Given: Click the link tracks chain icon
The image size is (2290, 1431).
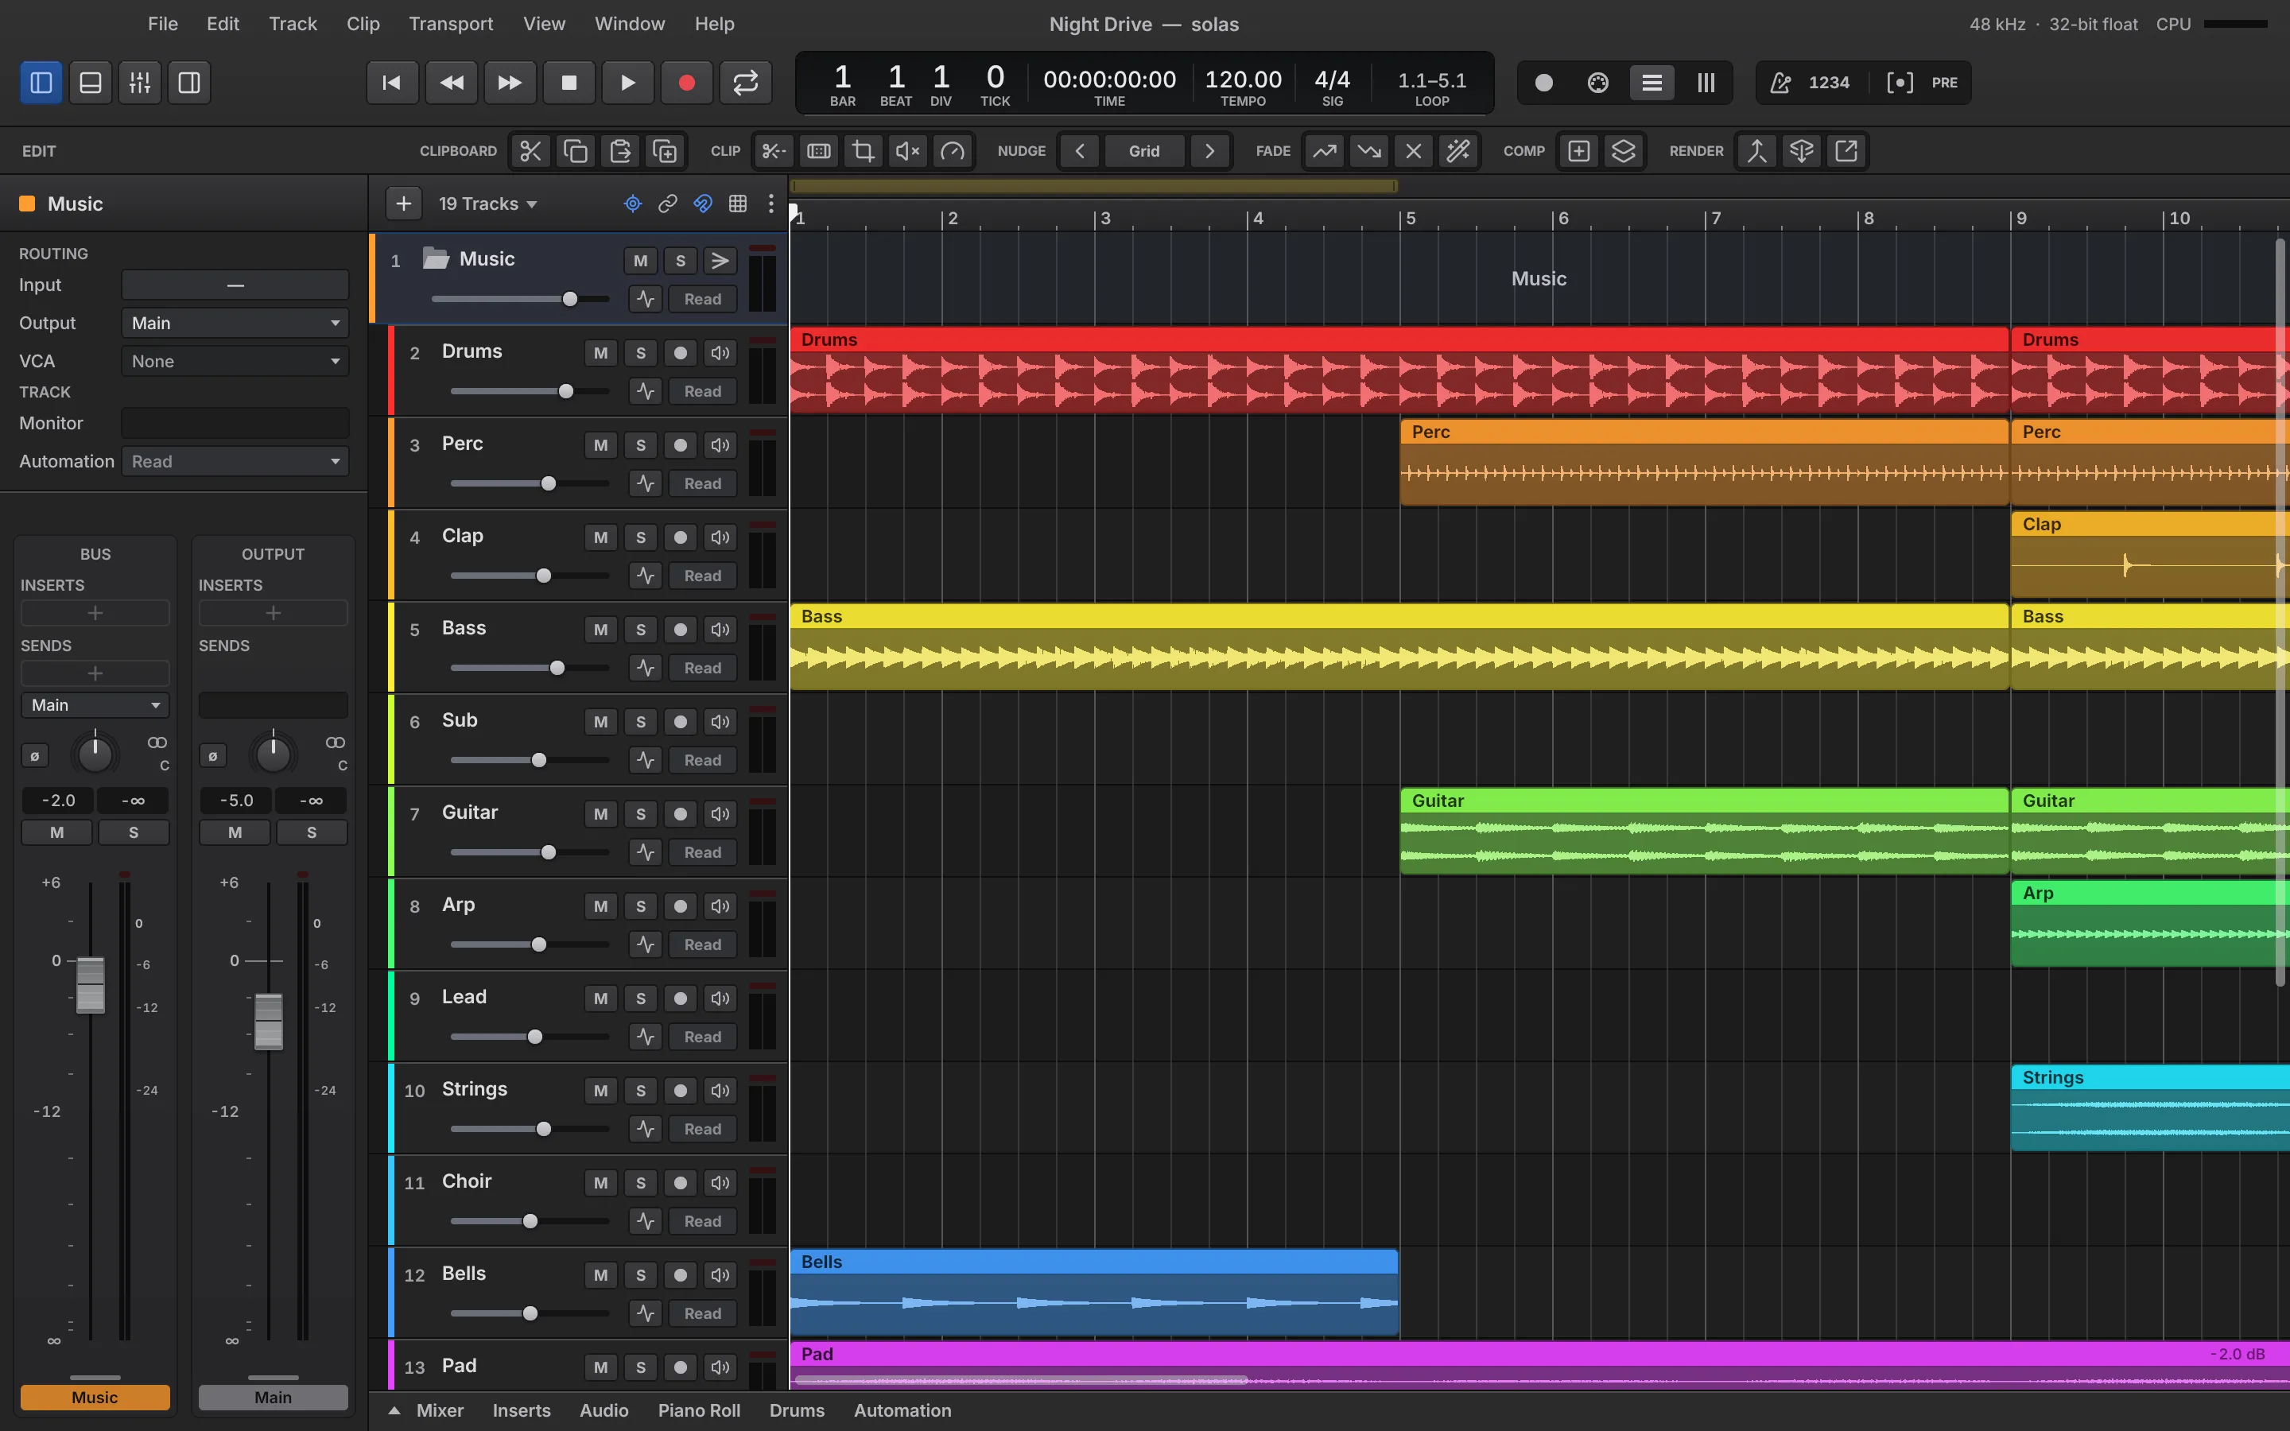Looking at the screenshot, I should 668,204.
